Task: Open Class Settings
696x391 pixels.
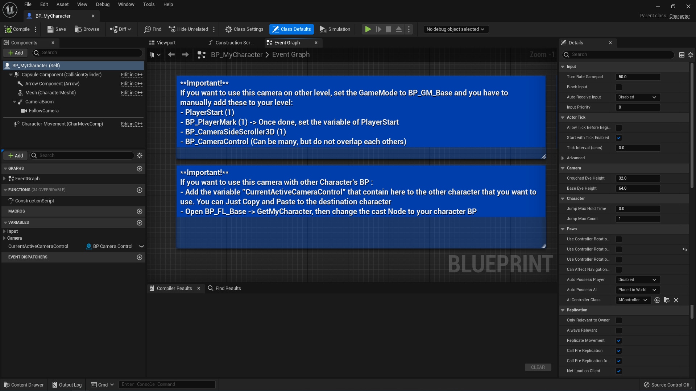Action: (x=244, y=29)
